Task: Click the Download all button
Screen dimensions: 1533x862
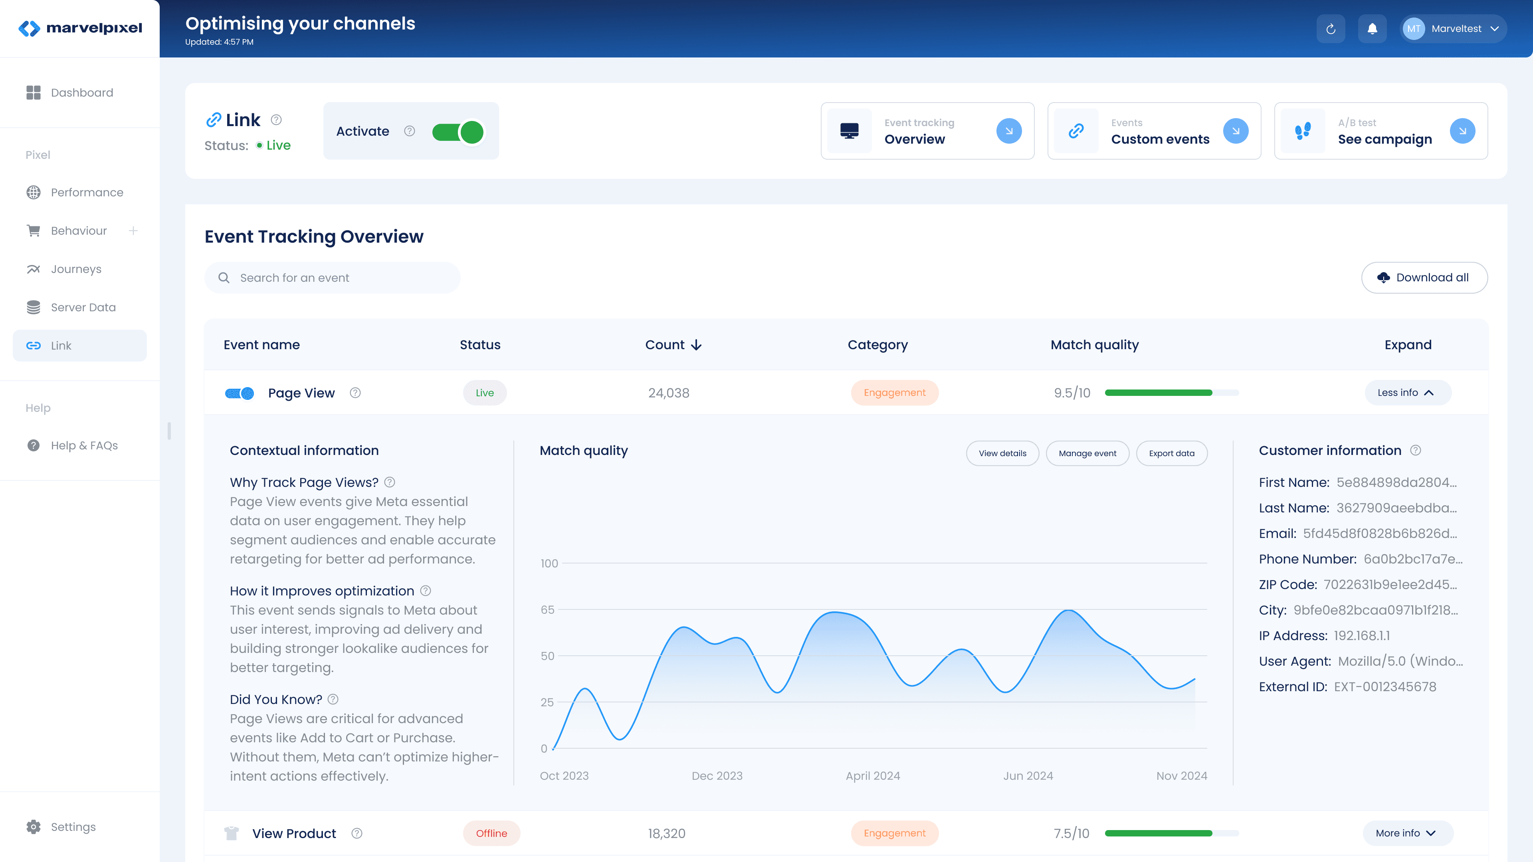Action: pyautogui.click(x=1424, y=278)
